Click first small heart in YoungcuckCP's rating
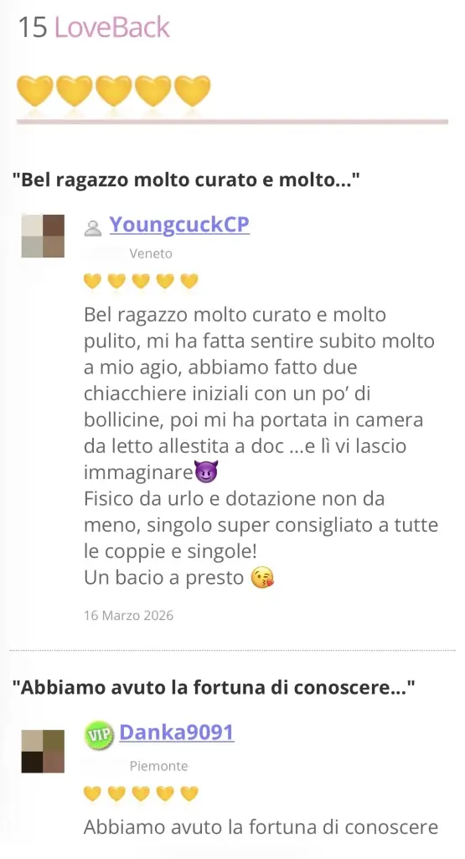465x859 pixels. pyautogui.click(x=92, y=281)
